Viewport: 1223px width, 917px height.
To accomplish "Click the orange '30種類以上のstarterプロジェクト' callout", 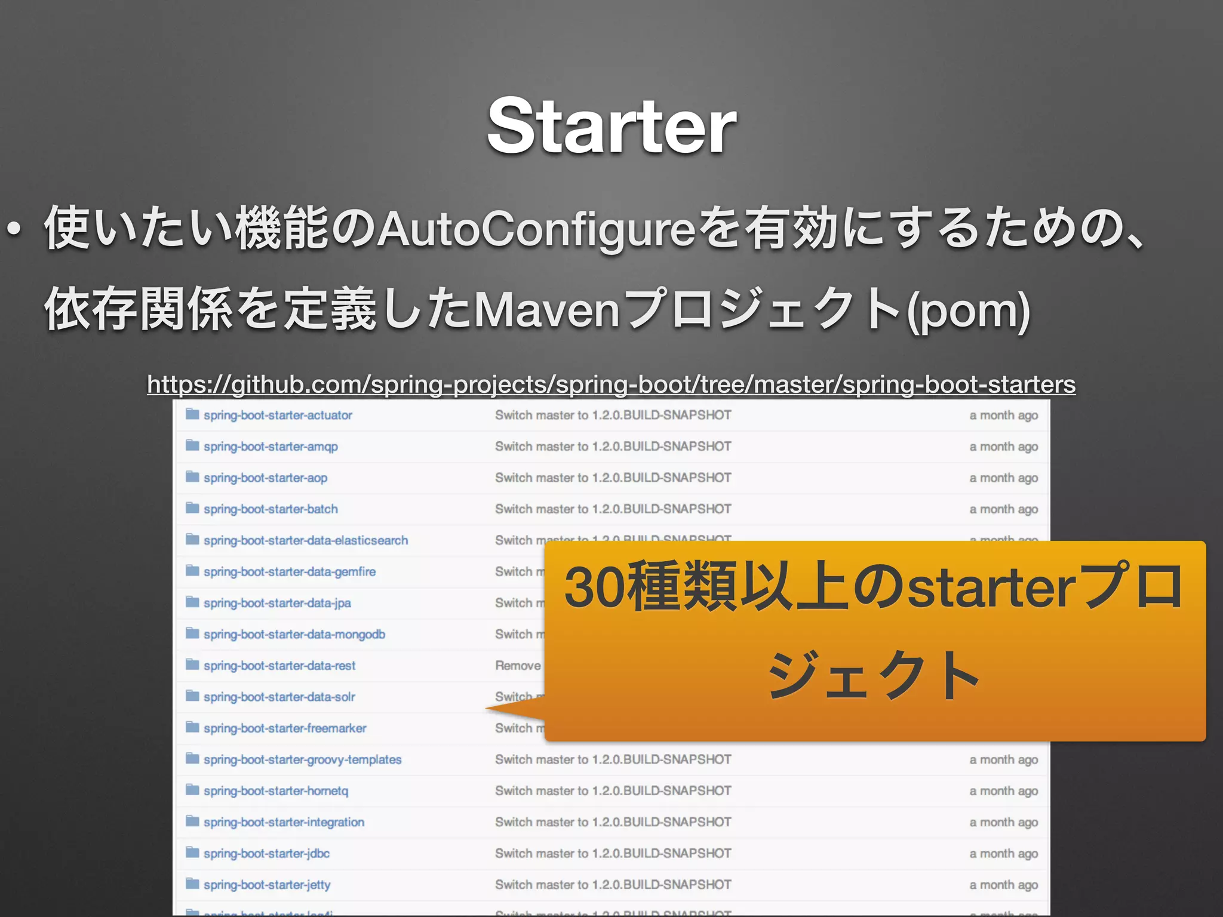I will click(x=875, y=641).
